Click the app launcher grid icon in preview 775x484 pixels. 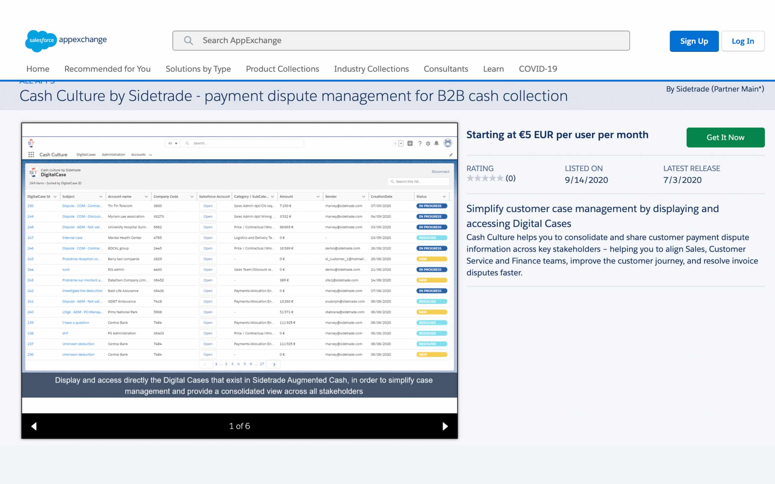pos(31,155)
